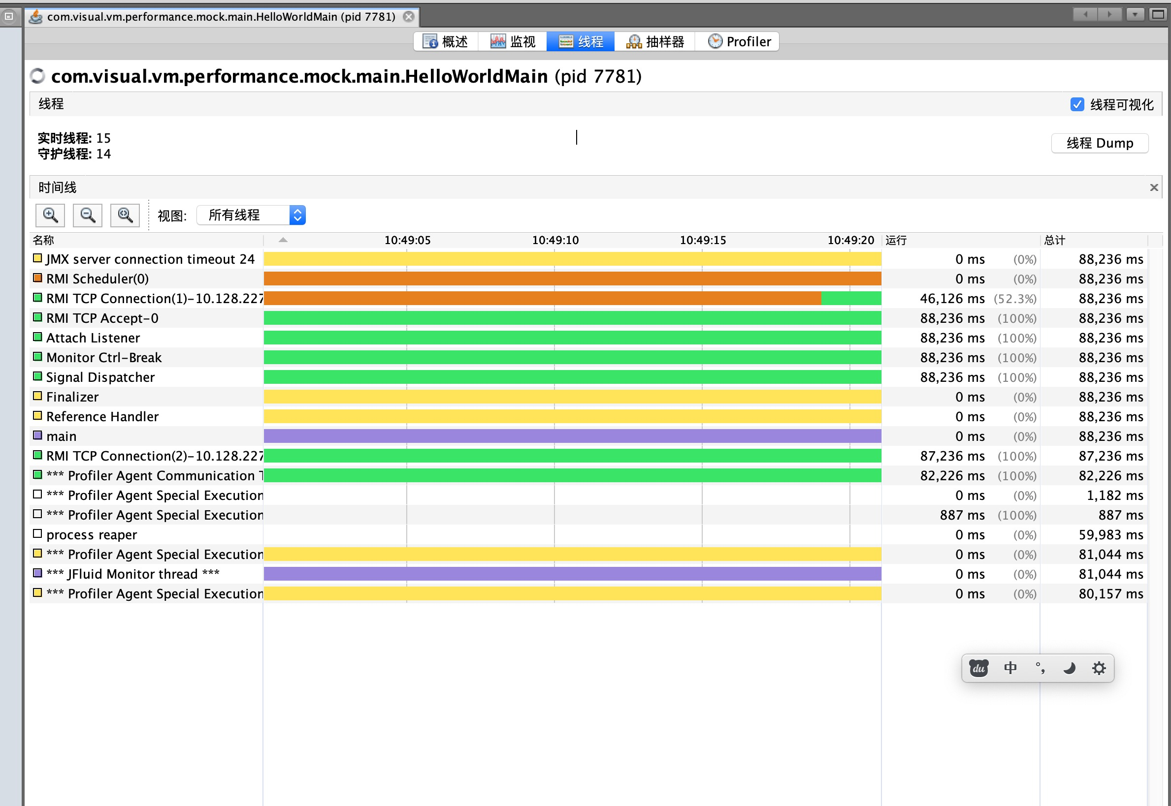Switch to the 抽样器 tab
Viewport: 1171px width, 806px height.
pos(655,41)
